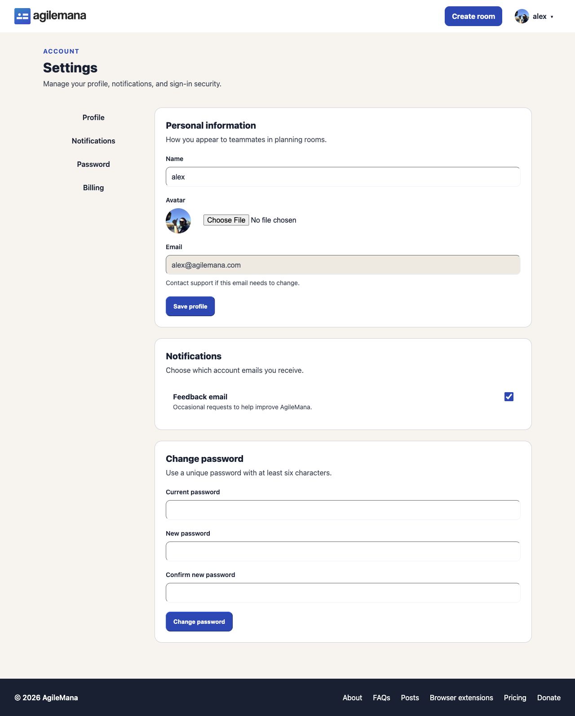Go to Notifications in sidebar
The image size is (575, 716).
click(93, 141)
